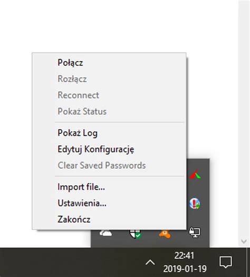Open the Action Center notification icon
Image resolution: width=250 pixels, height=277 pixels.
[x=226, y=262]
